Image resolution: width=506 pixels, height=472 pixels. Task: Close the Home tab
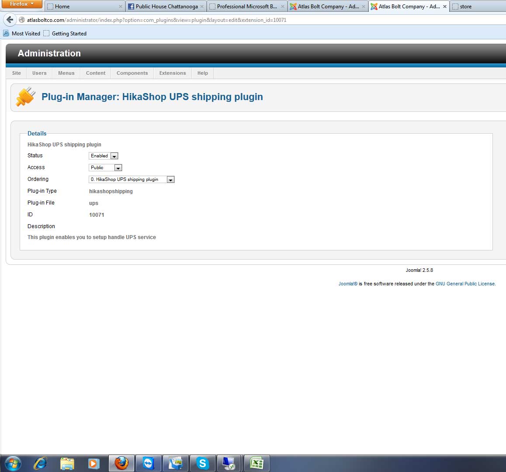point(120,7)
